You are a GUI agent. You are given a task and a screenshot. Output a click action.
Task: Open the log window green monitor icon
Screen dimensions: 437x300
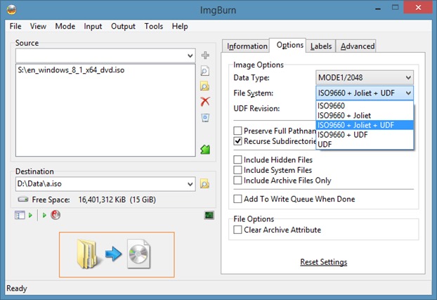(209, 215)
